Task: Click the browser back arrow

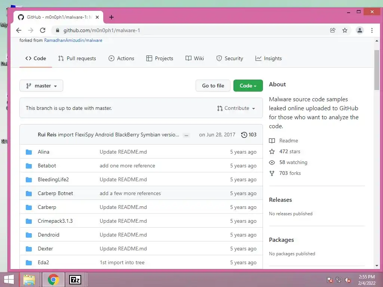Action: 19,30
